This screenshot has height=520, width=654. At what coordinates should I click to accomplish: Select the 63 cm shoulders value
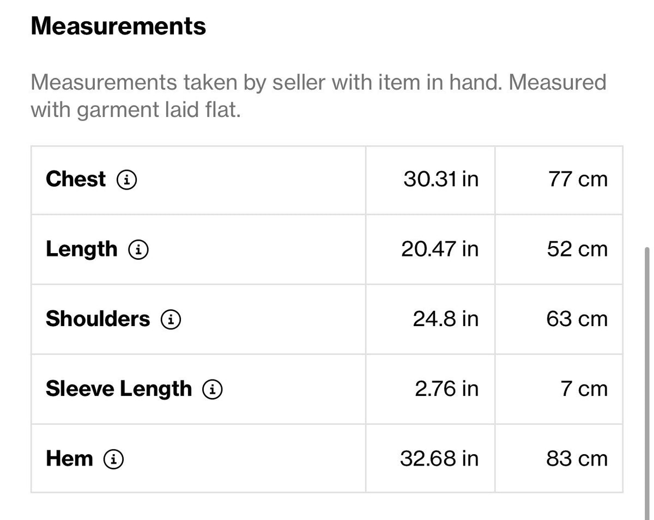tap(577, 319)
